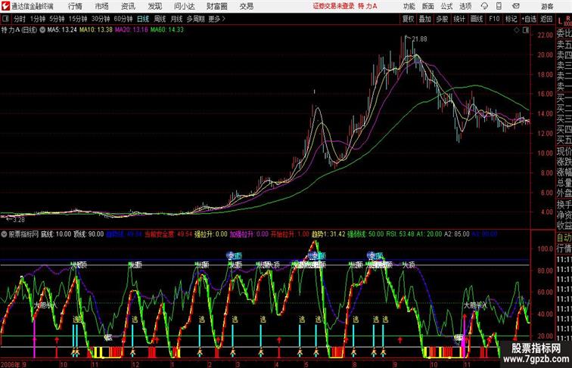The height and width of the screenshot is (368, 572).
Task: Click the MA60: 14.33 indicator value
Action: (166, 30)
